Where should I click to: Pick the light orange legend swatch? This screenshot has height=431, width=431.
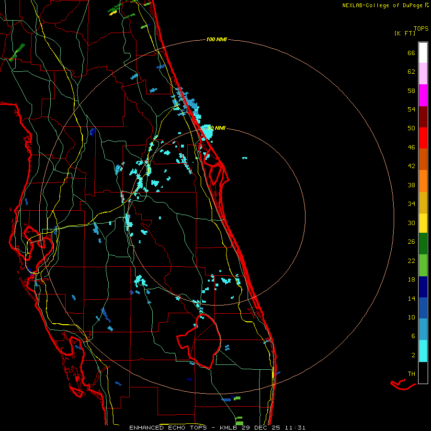pos(423,181)
